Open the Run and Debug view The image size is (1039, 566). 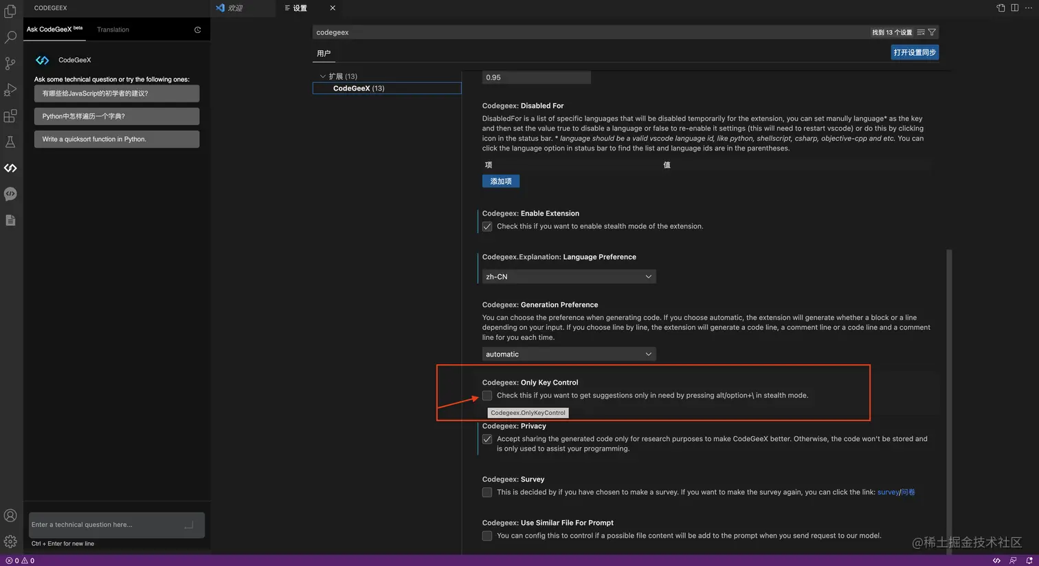tap(10, 89)
